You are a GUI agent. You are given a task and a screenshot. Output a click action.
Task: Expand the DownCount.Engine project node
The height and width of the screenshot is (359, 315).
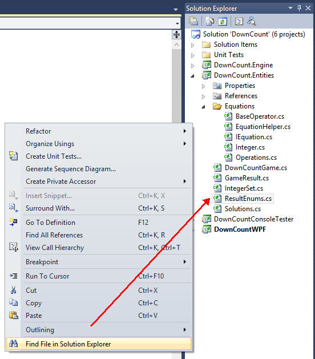(193, 66)
